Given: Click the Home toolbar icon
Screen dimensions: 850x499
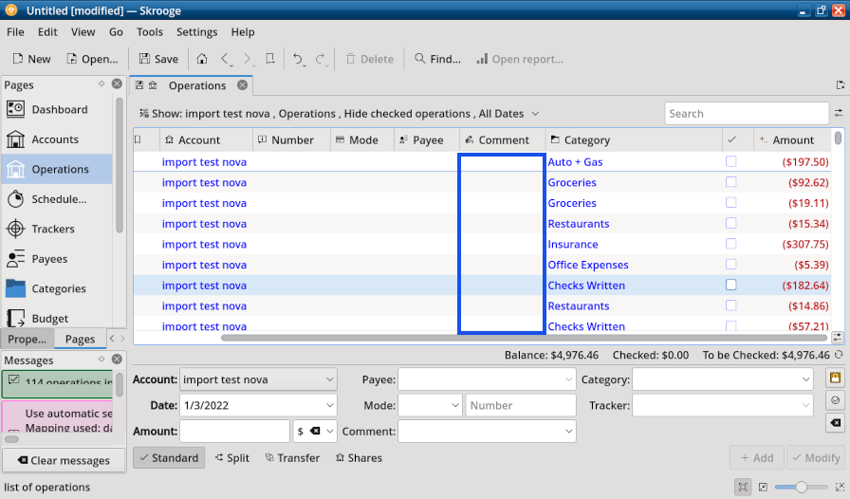Looking at the screenshot, I should 202,59.
